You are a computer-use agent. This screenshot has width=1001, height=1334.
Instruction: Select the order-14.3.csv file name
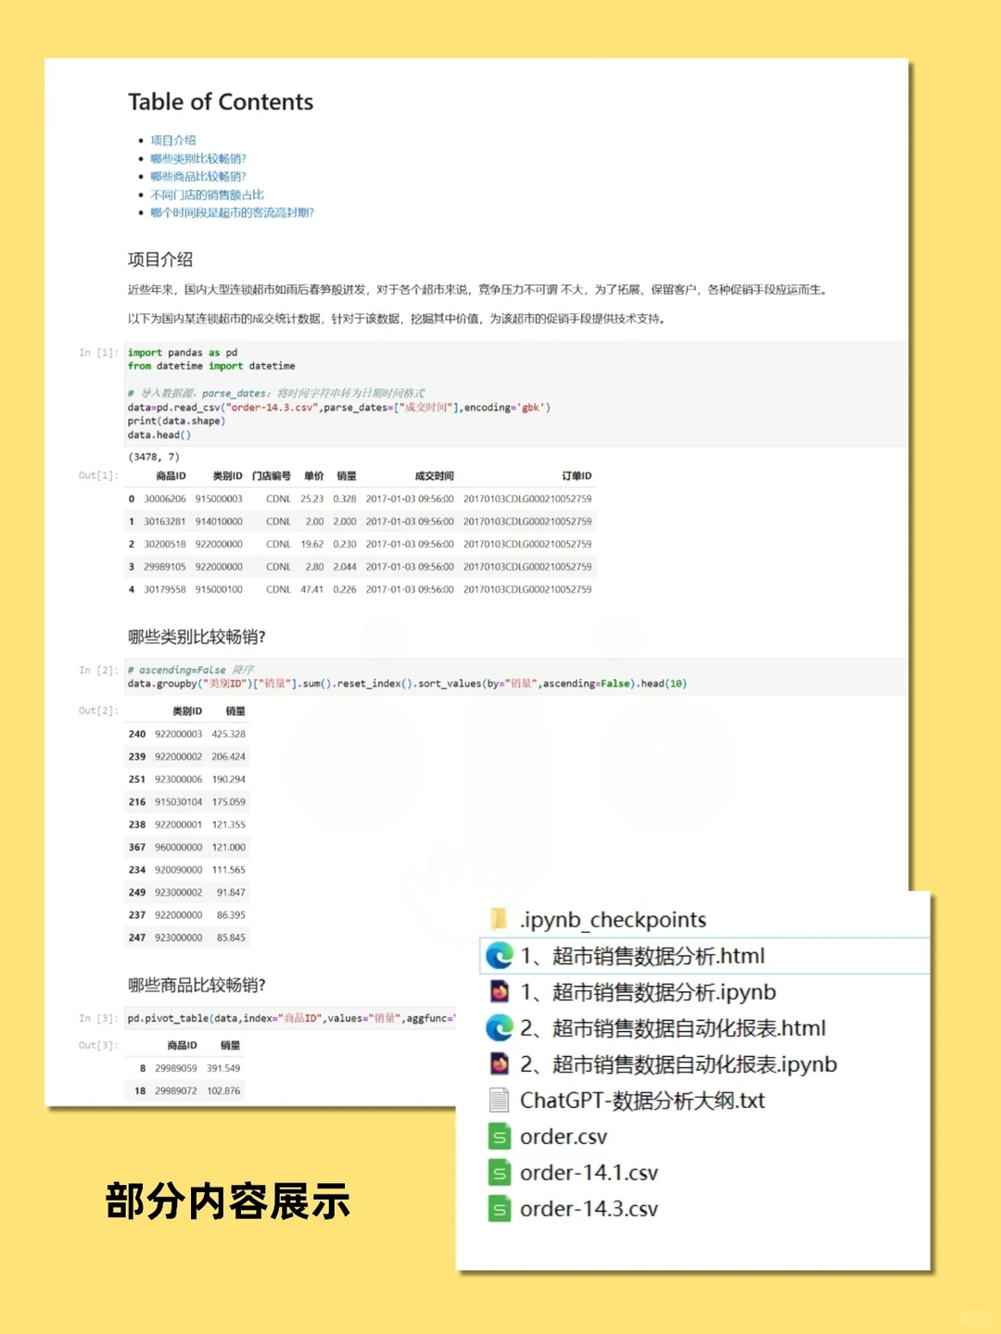pyautogui.click(x=588, y=1209)
